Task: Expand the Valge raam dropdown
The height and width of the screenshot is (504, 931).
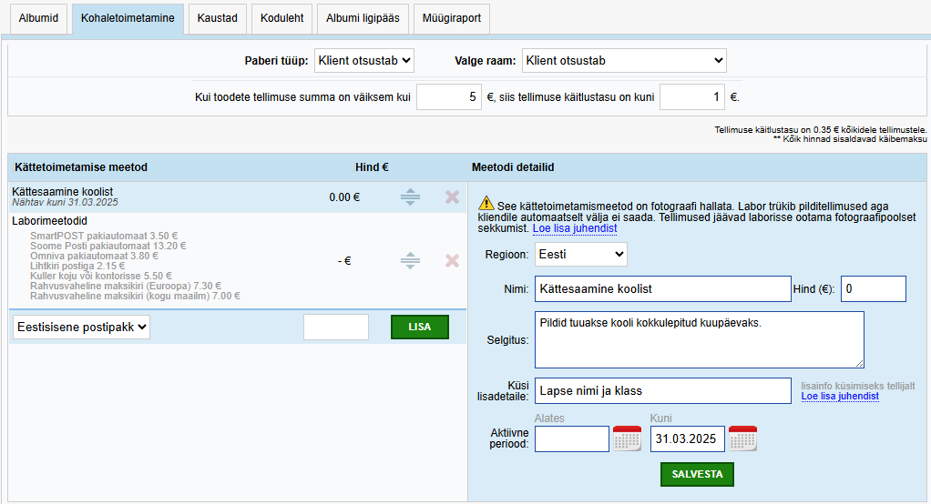Action: 624,61
